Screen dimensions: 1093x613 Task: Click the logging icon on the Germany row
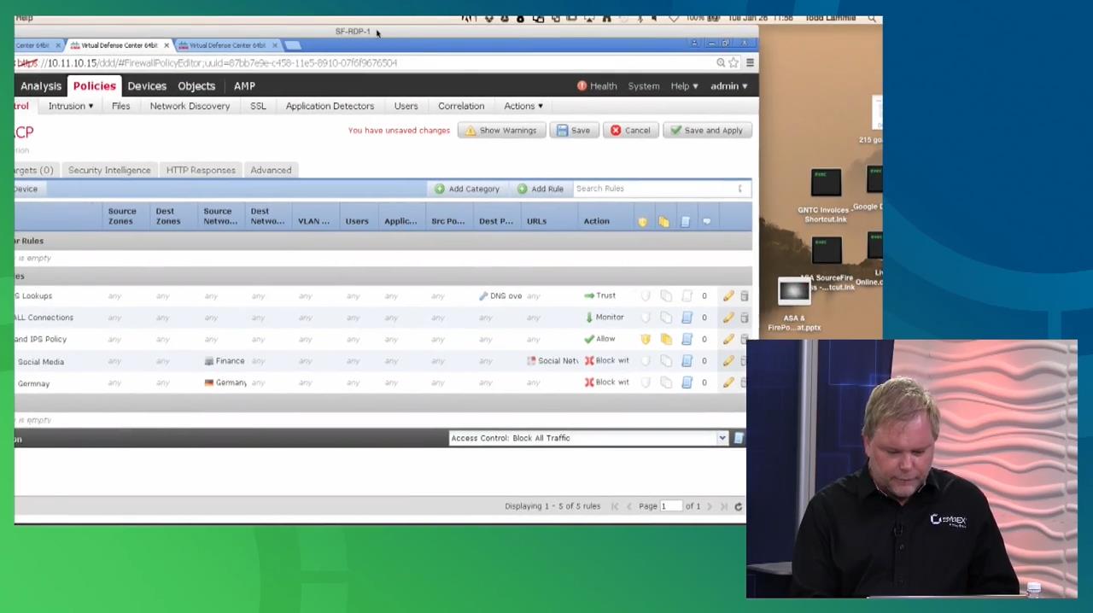687,382
